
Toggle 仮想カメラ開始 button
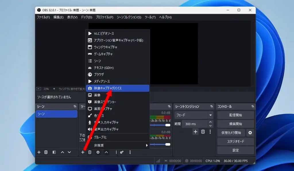(231, 133)
